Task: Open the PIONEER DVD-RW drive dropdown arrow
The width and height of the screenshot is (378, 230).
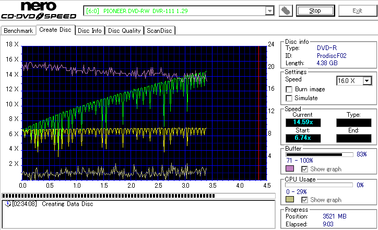Action: tap(269, 11)
